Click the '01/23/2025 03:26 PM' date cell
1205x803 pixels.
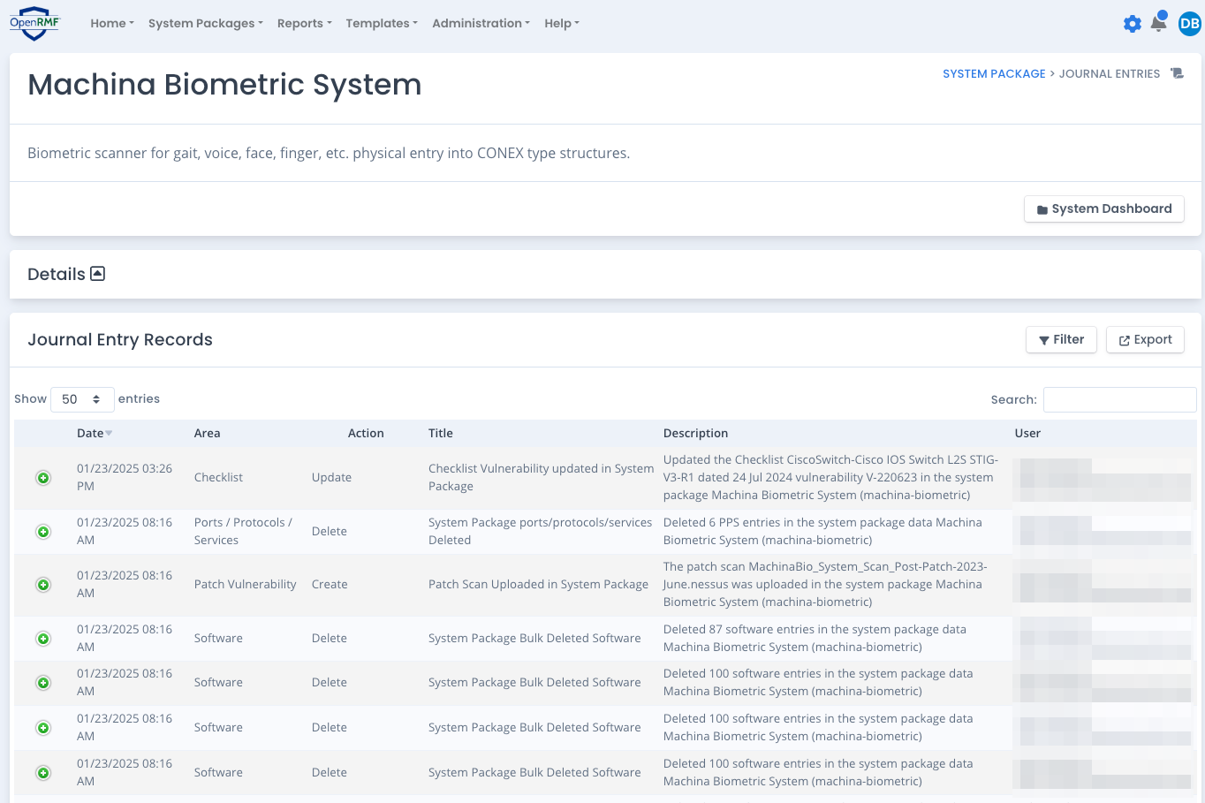(125, 477)
